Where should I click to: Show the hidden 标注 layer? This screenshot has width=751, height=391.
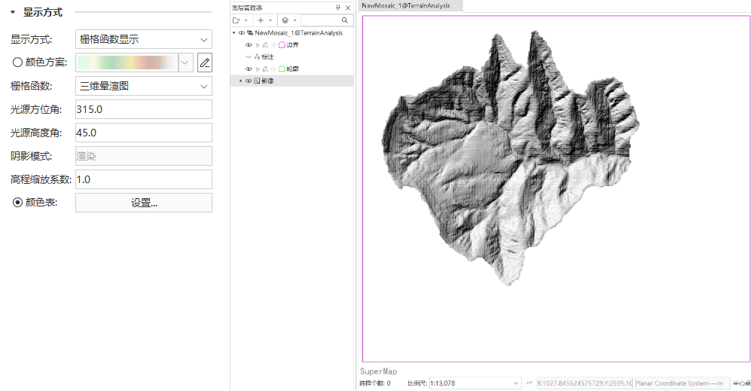click(249, 57)
